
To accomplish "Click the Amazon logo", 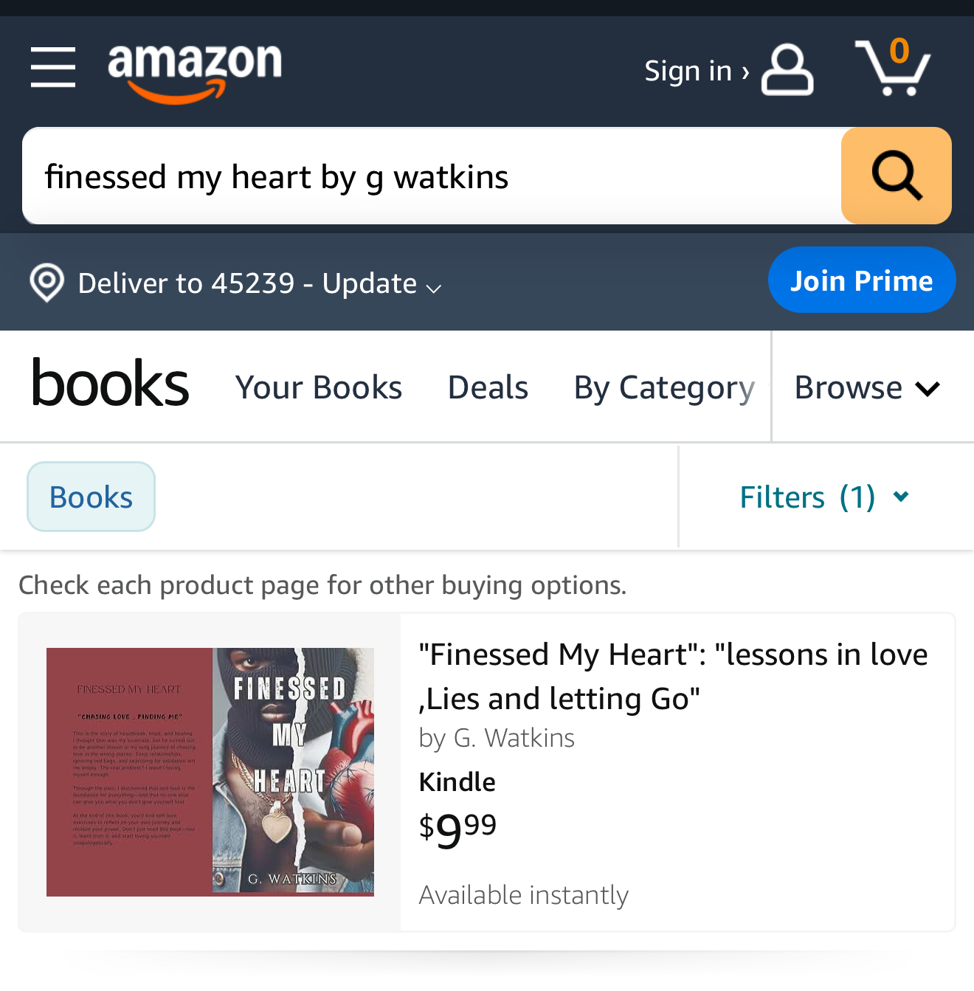I will click(x=195, y=71).
